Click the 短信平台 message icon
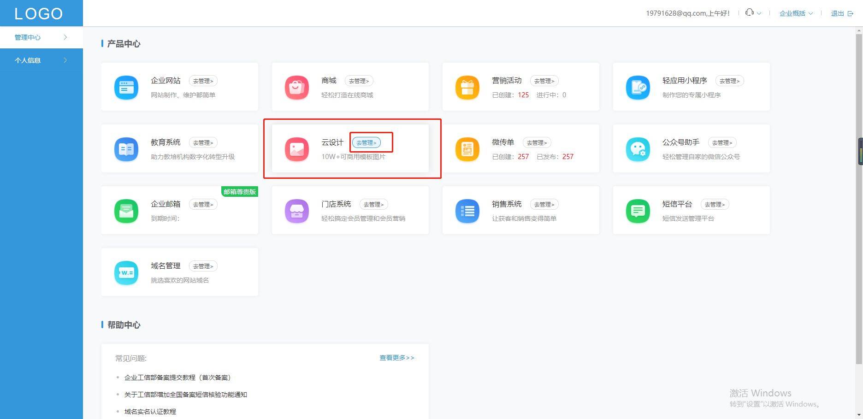The height and width of the screenshot is (419, 863). click(x=638, y=211)
